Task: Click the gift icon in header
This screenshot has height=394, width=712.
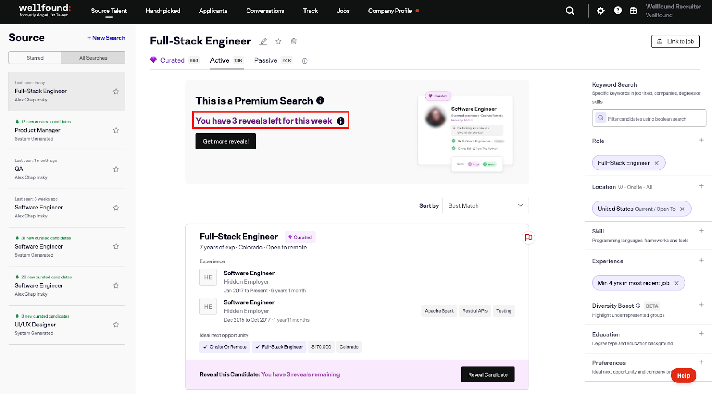Action: tap(633, 10)
